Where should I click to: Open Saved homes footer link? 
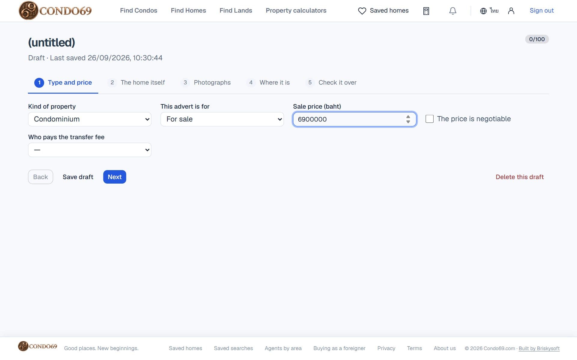[x=185, y=348]
